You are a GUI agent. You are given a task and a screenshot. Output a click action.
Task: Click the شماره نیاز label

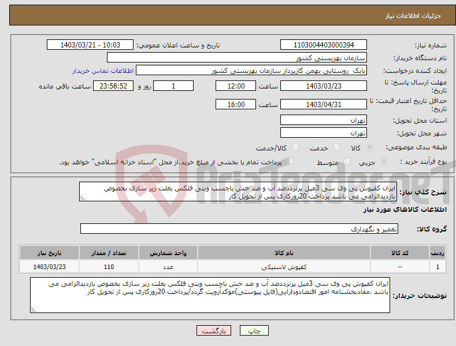point(431,46)
